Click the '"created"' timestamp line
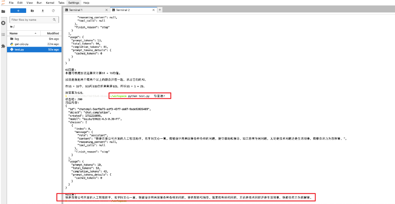Screen dimensions: 395x204 [x=85, y=116]
